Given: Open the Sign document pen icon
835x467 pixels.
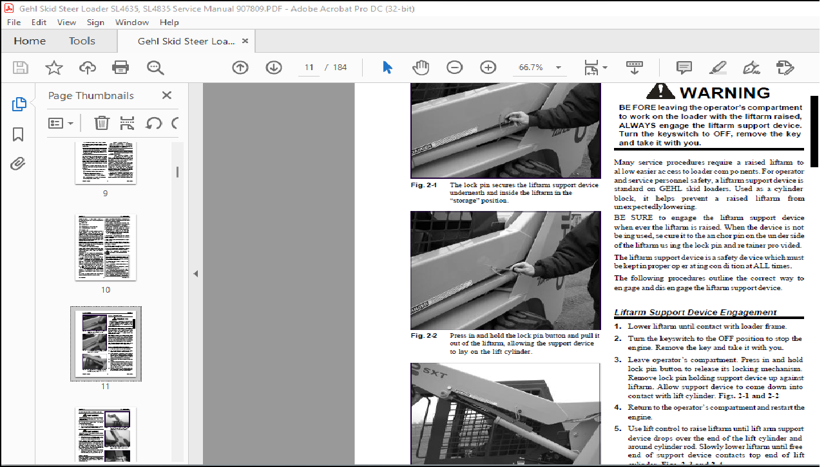Looking at the screenshot, I should (751, 68).
